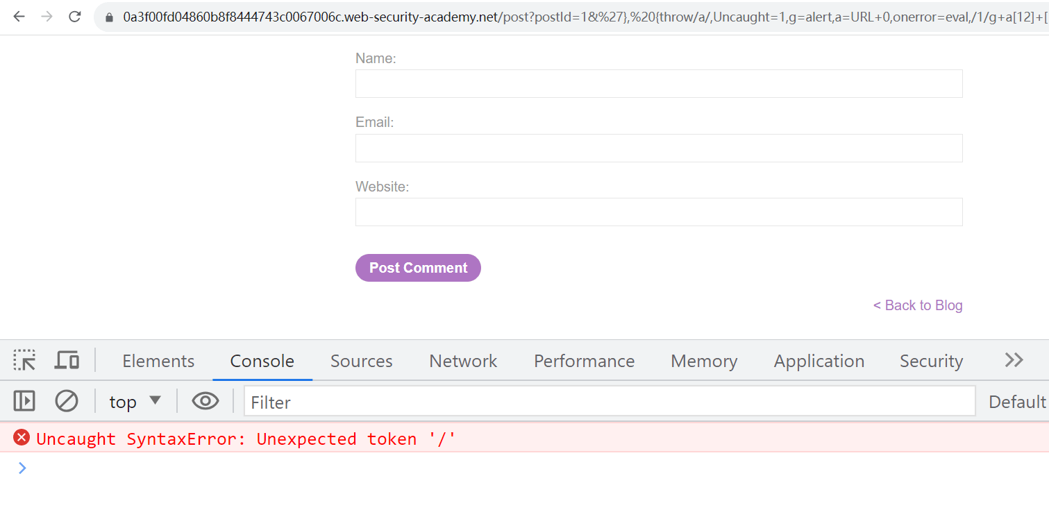
Task: Click the browser forward arrow
Action: [47, 17]
